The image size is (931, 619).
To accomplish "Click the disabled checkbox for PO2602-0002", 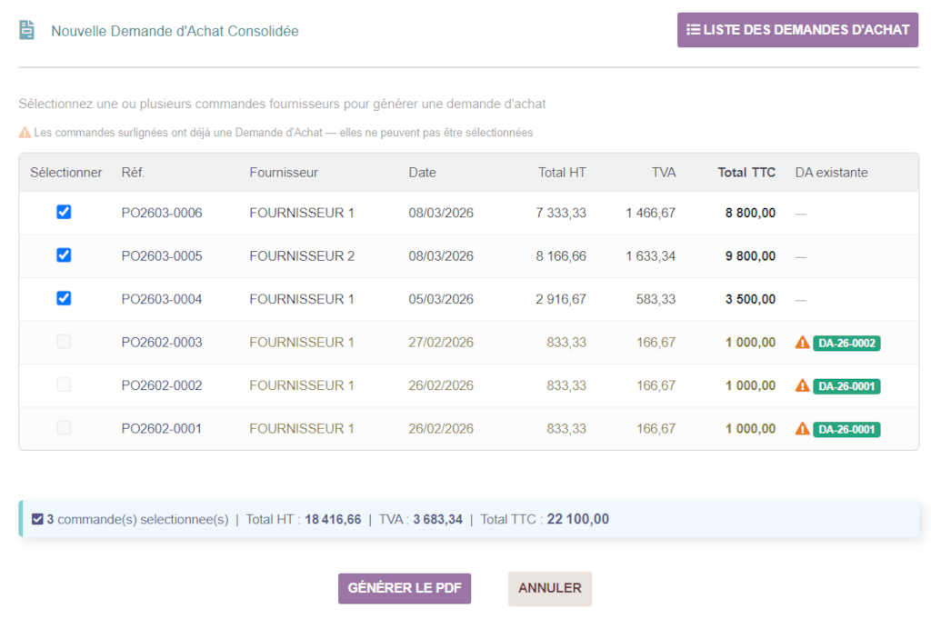I will click(x=64, y=384).
